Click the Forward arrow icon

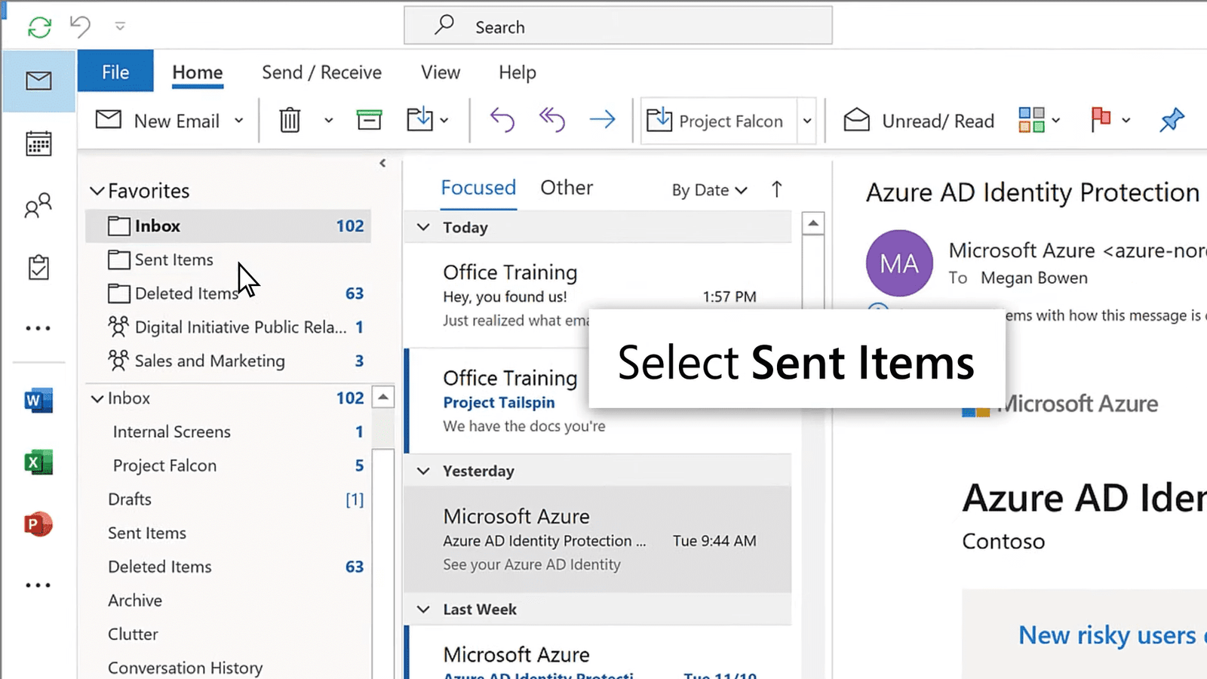602,119
